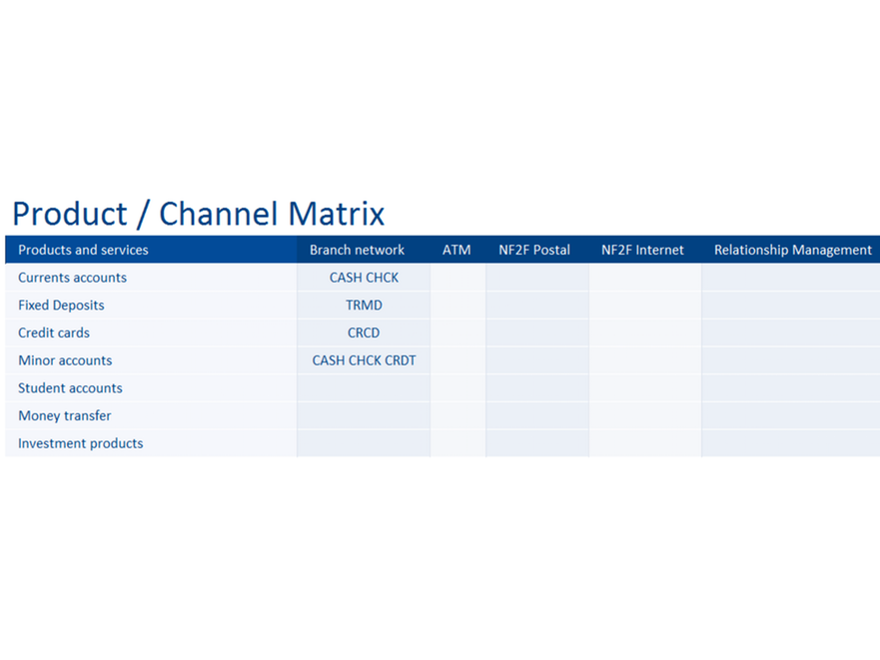Select the 'Investment products' row label
This screenshot has width=880, height=660.
pos(81,443)
